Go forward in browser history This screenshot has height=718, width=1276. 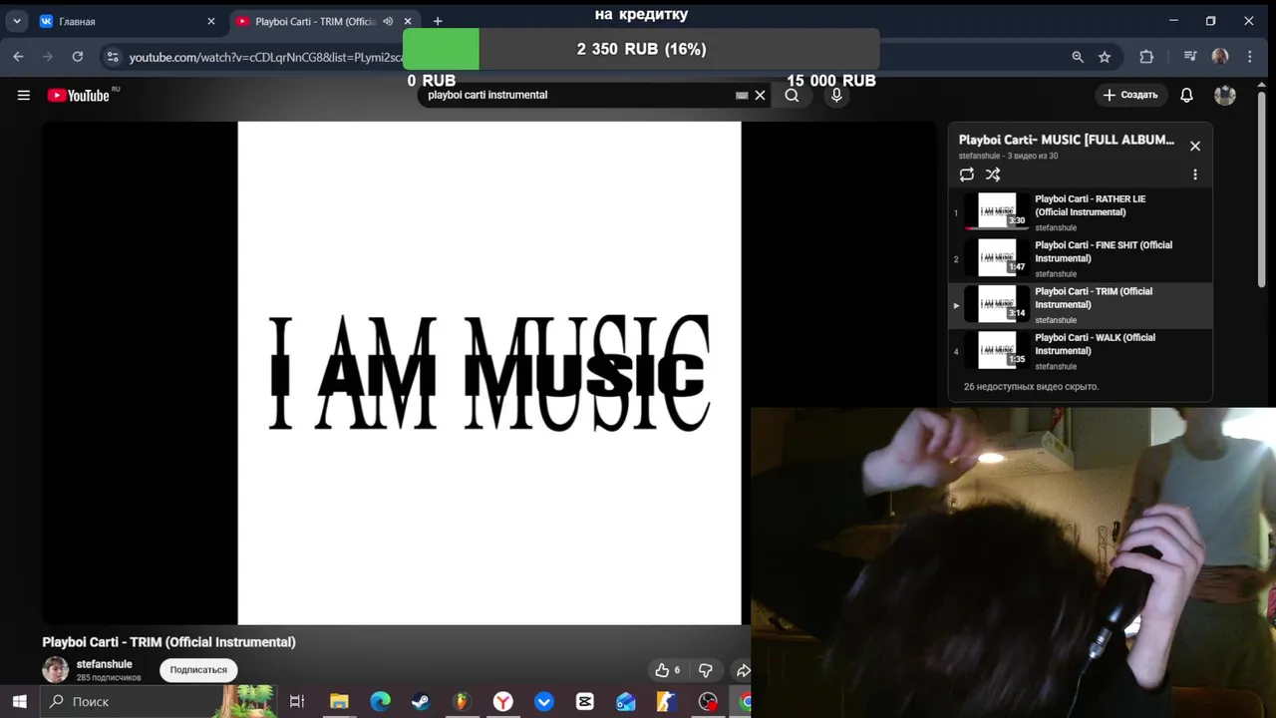pyautogui.click(x=48, y=57)
